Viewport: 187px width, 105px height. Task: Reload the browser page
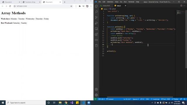(10, 6)
